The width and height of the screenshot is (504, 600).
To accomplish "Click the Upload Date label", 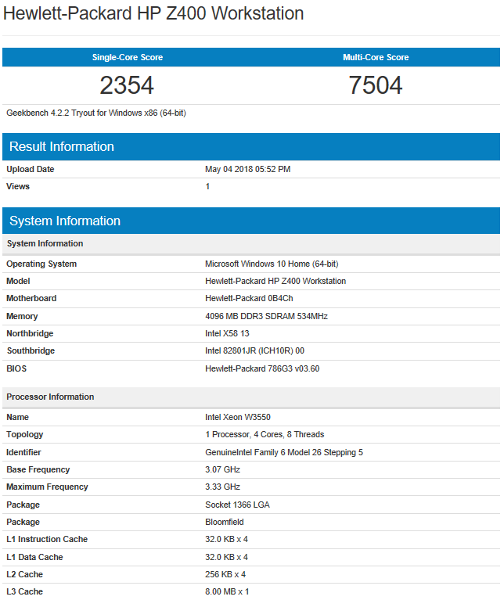I will (x=31, y=169).
